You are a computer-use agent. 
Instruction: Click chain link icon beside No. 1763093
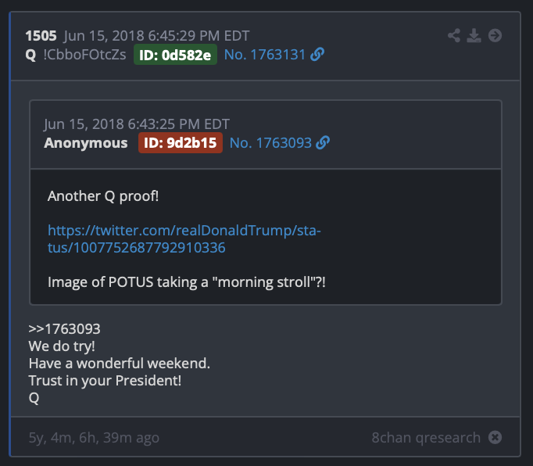tap(323, 143)
